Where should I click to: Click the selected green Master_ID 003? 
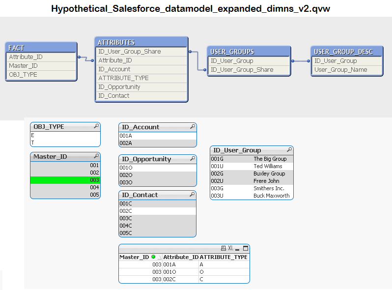click(x=65, y=180)
